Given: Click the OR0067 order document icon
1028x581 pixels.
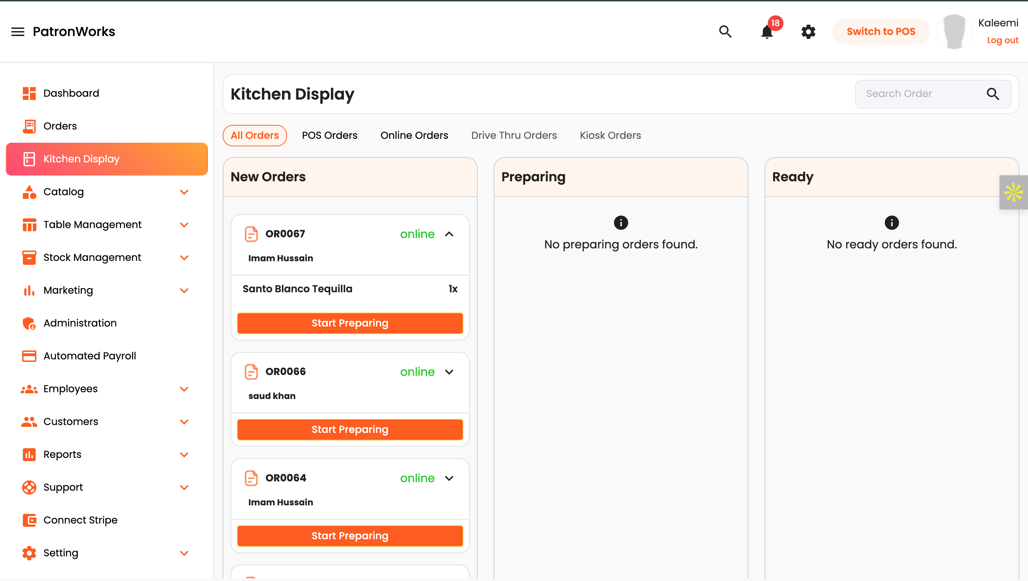Looking at the screenshot, I should 251,234.
